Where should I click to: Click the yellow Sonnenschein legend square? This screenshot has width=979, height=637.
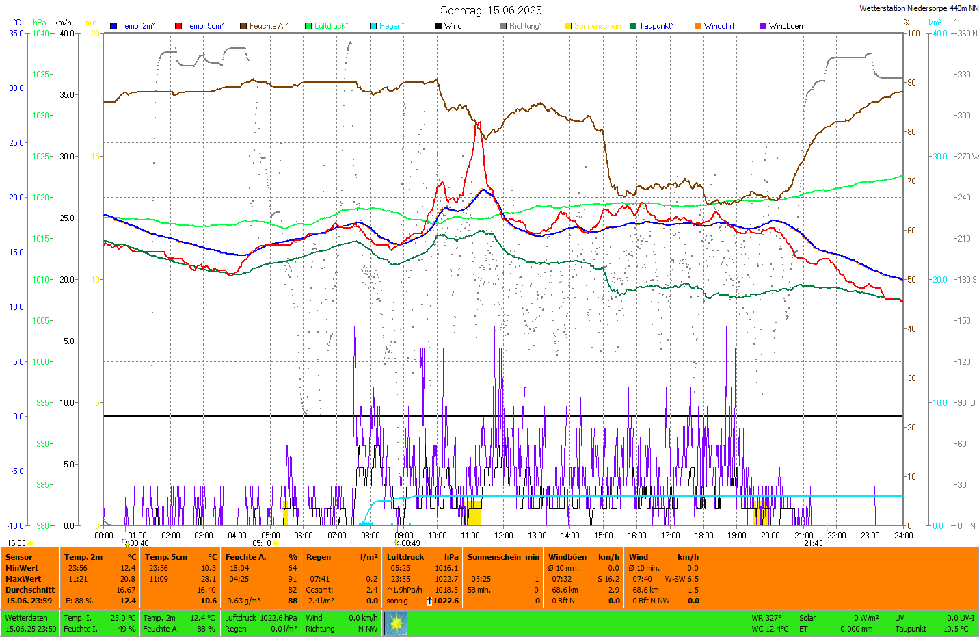pyautogui.click(x=567, y=26)
